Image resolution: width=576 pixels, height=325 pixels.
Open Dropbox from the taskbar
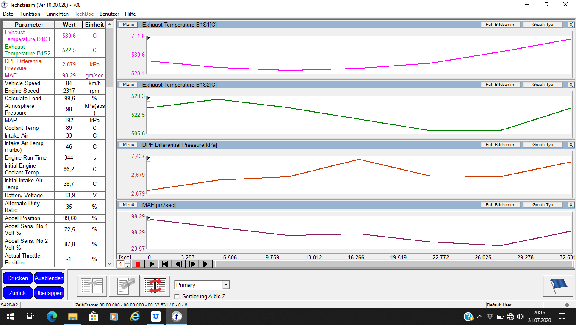tap(156, 316)
